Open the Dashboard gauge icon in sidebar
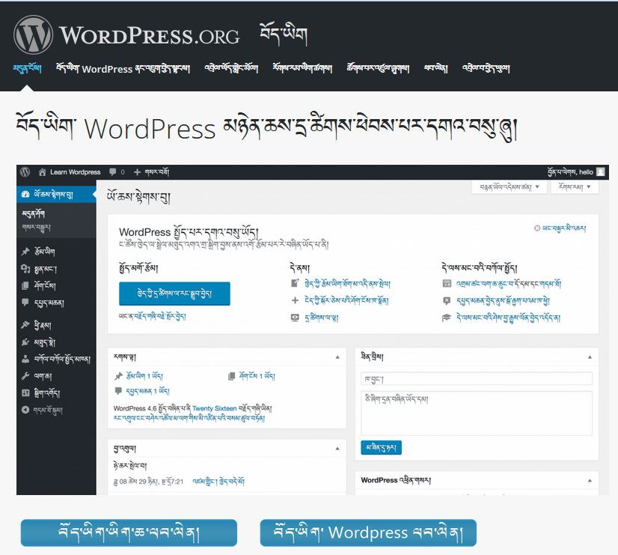This screenshot has height=555, width=618. (25, 194)
